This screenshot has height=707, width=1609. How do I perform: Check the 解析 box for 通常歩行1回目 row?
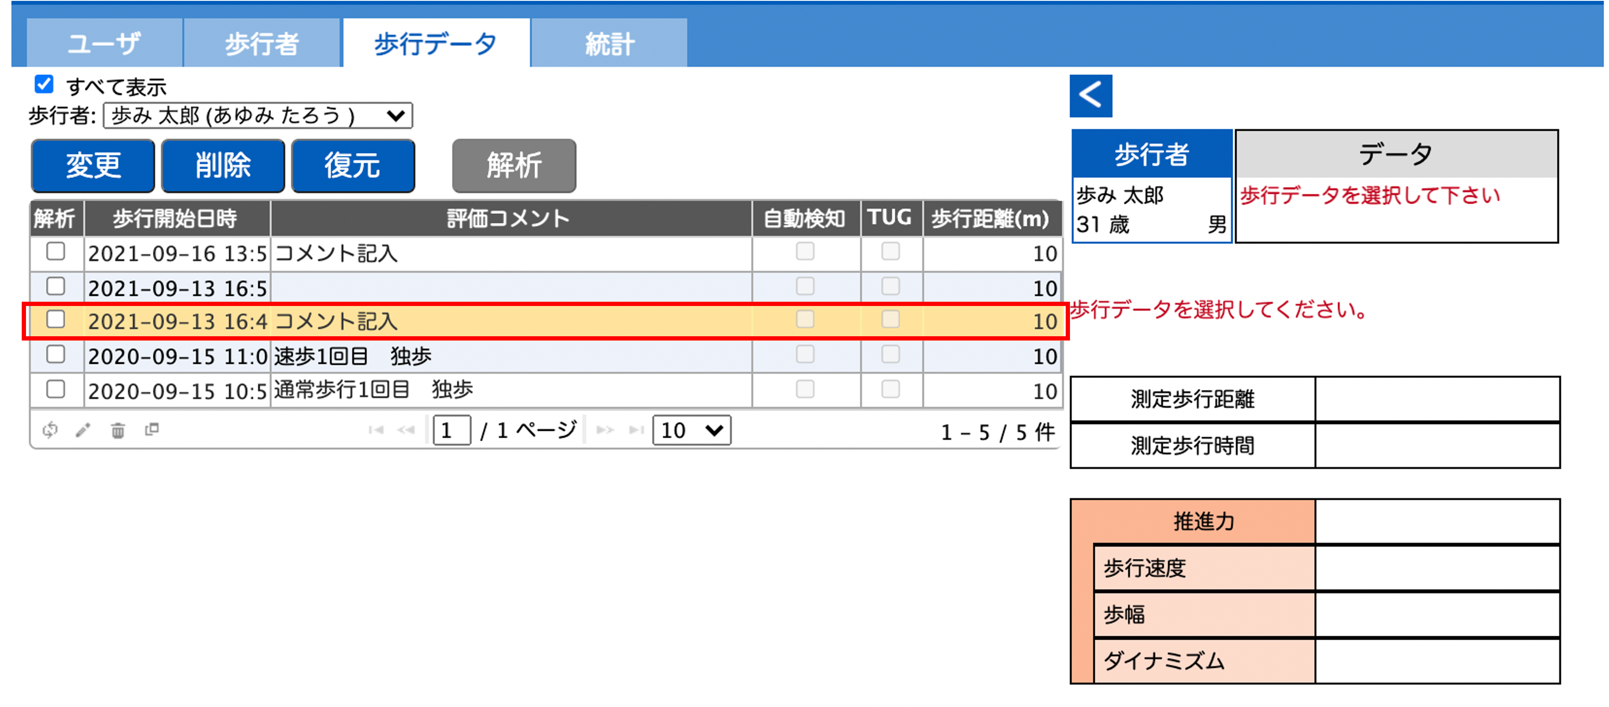[x=55, y=389]
